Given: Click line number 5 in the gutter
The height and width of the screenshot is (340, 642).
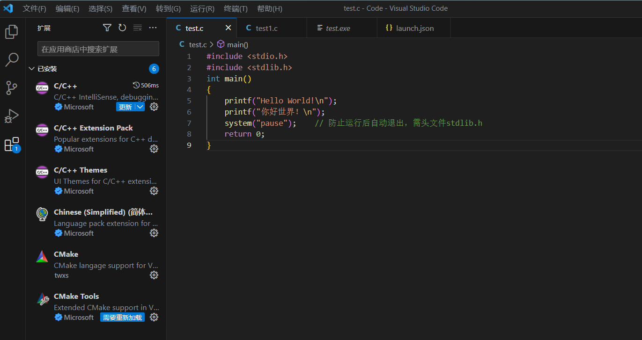Looking at the screenshot, I should [189, 101].
